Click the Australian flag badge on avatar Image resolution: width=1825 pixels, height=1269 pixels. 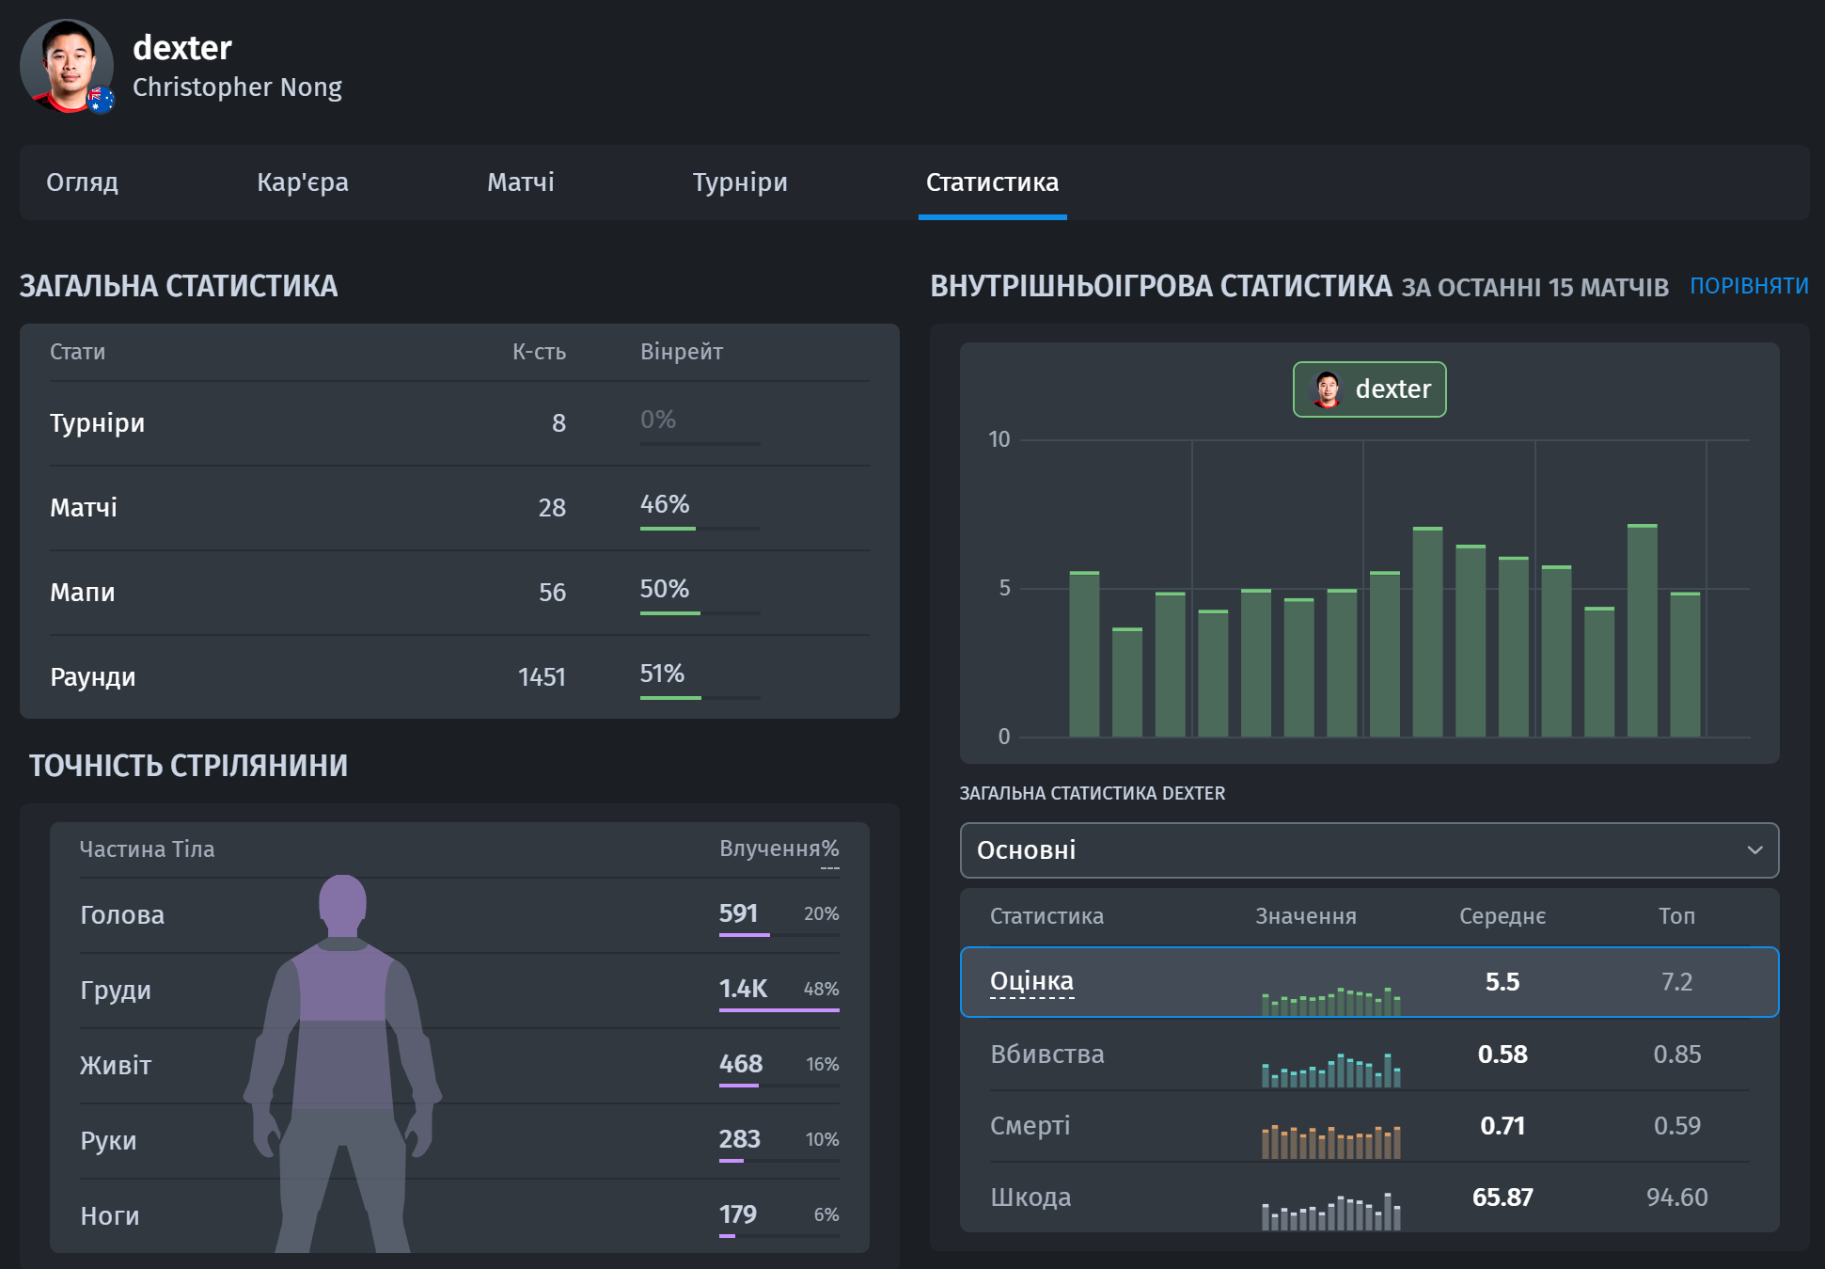coord(101,99)
